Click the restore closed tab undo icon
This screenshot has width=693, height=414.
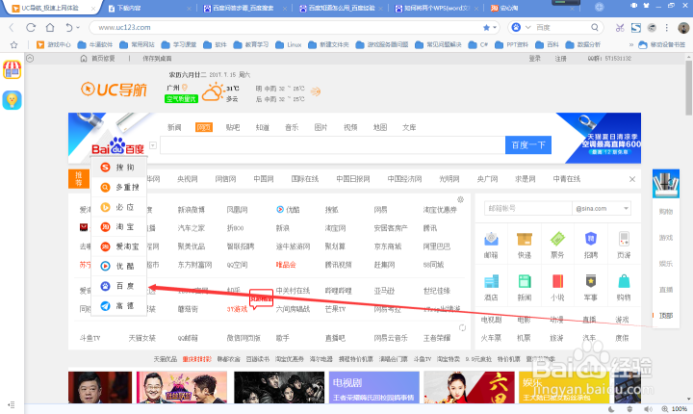[x=69, y=27]
